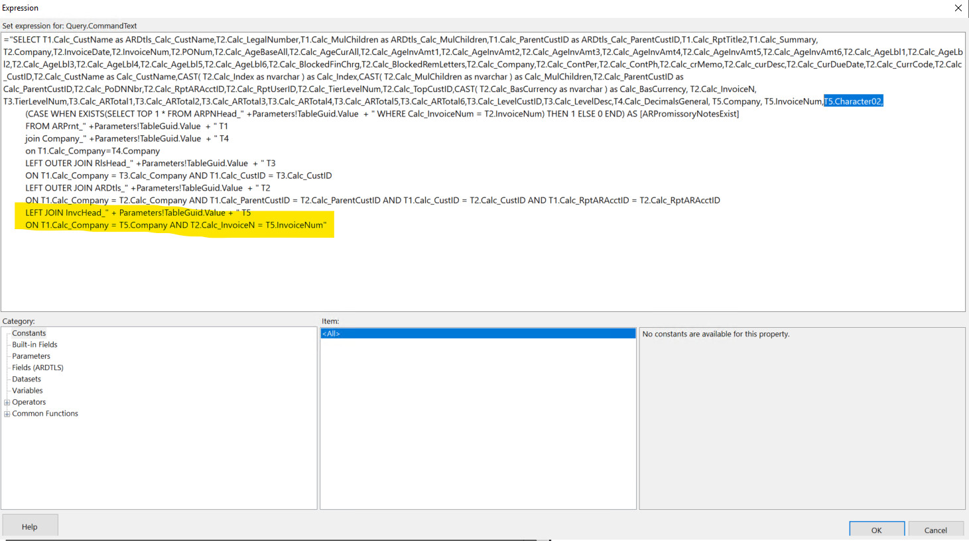Select the Common Functions category
The height and width of the screenshot is (541, 969).
45,413
